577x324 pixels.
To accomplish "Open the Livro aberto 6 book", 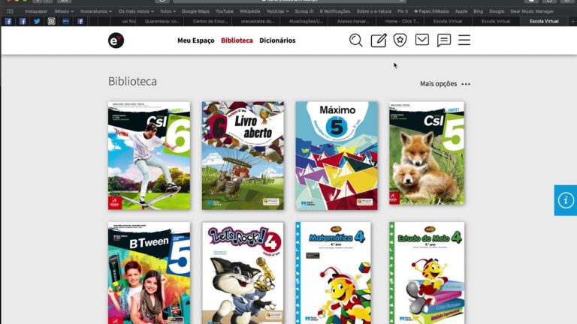I will [243, 156].
